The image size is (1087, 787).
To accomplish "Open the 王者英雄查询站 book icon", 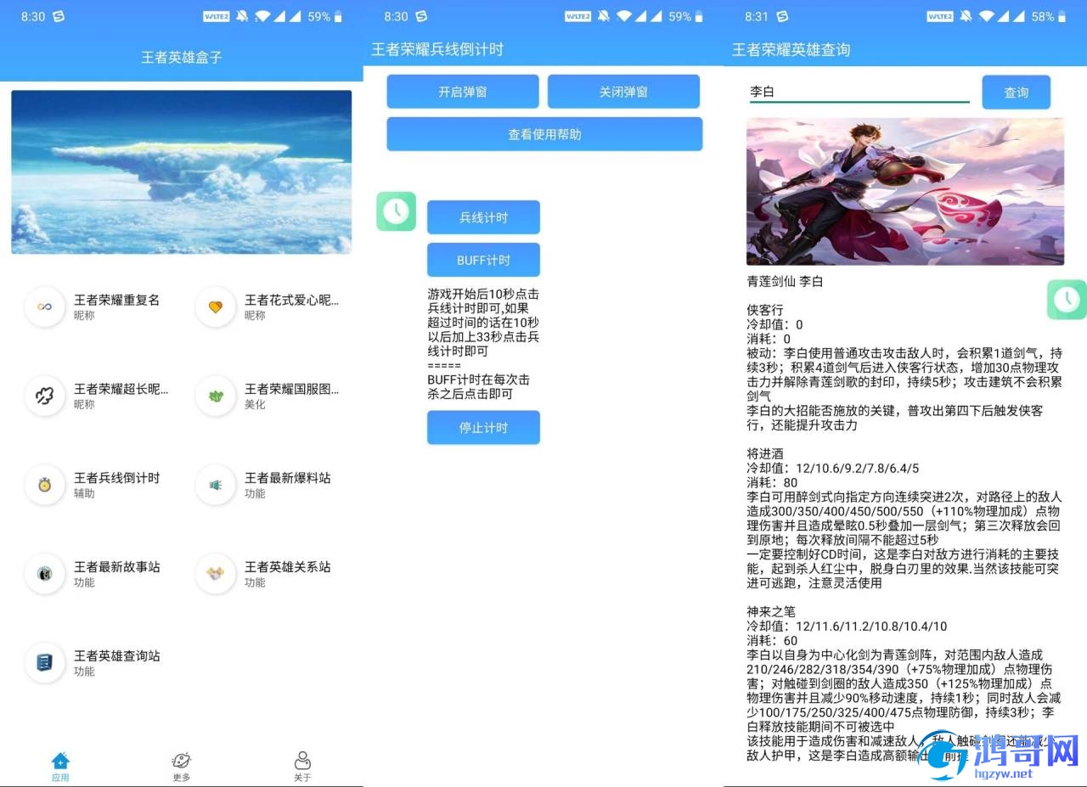I will coord(45,662).
